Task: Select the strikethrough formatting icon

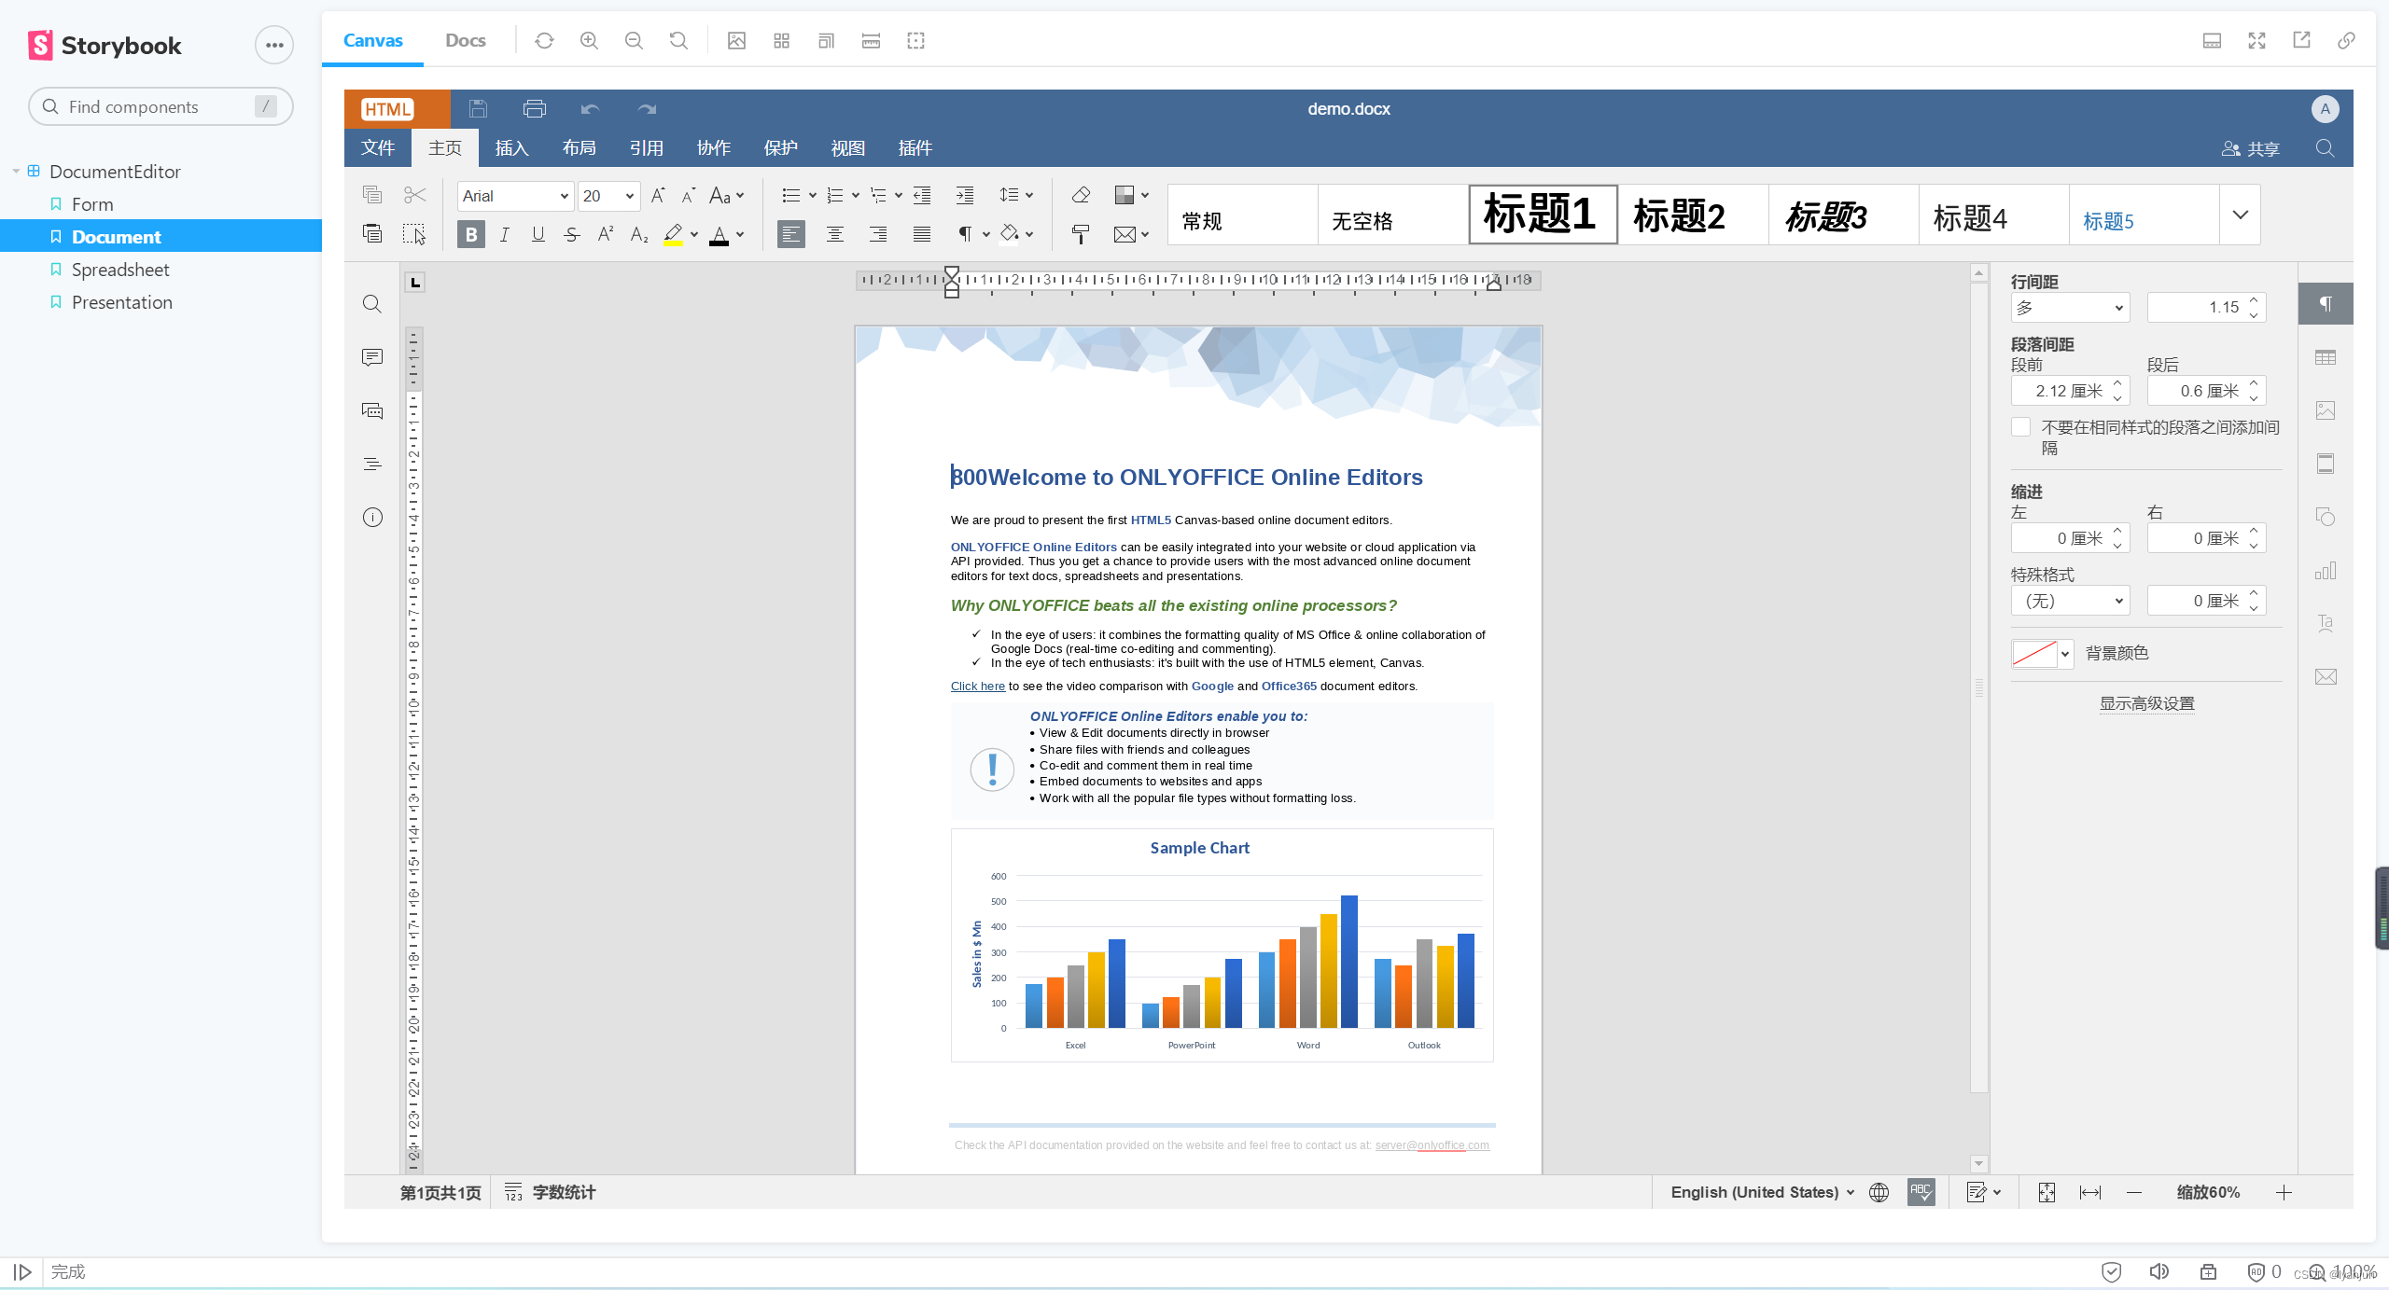Action: 571,234
